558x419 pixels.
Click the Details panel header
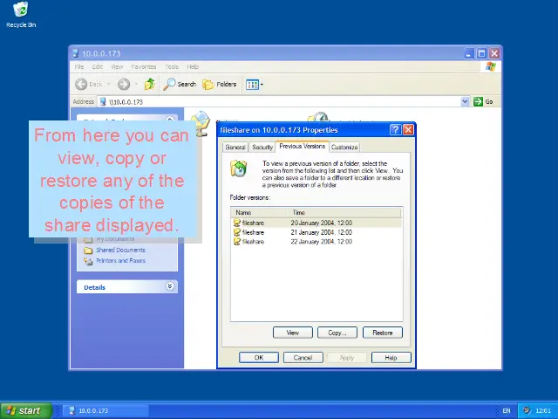point(127,287)
